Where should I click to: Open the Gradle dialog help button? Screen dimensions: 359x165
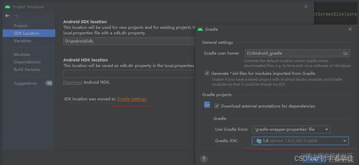[x=203, y=159]
